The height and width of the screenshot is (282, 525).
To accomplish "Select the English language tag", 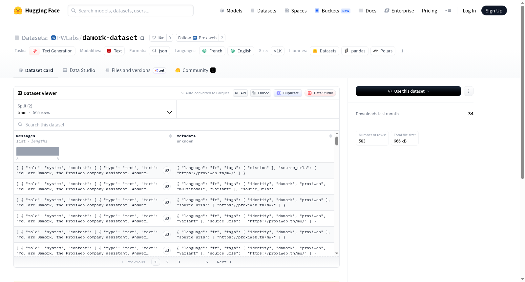I will (241, 51).
